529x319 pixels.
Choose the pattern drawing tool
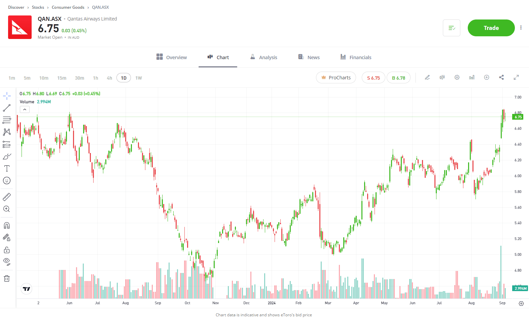[x=7, y=132]
